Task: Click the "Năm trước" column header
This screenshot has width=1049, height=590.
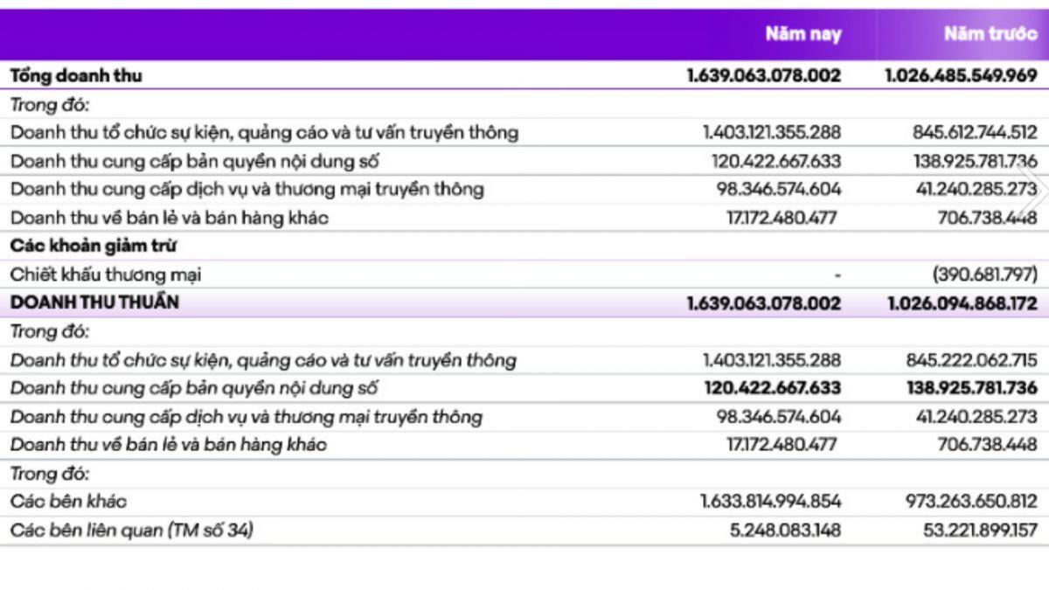Action: tap(990, 34)
